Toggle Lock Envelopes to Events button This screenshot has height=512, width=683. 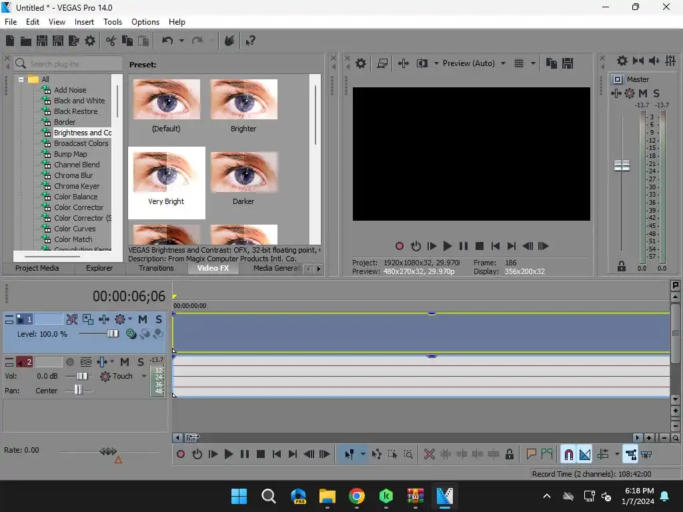click(630, 455)
